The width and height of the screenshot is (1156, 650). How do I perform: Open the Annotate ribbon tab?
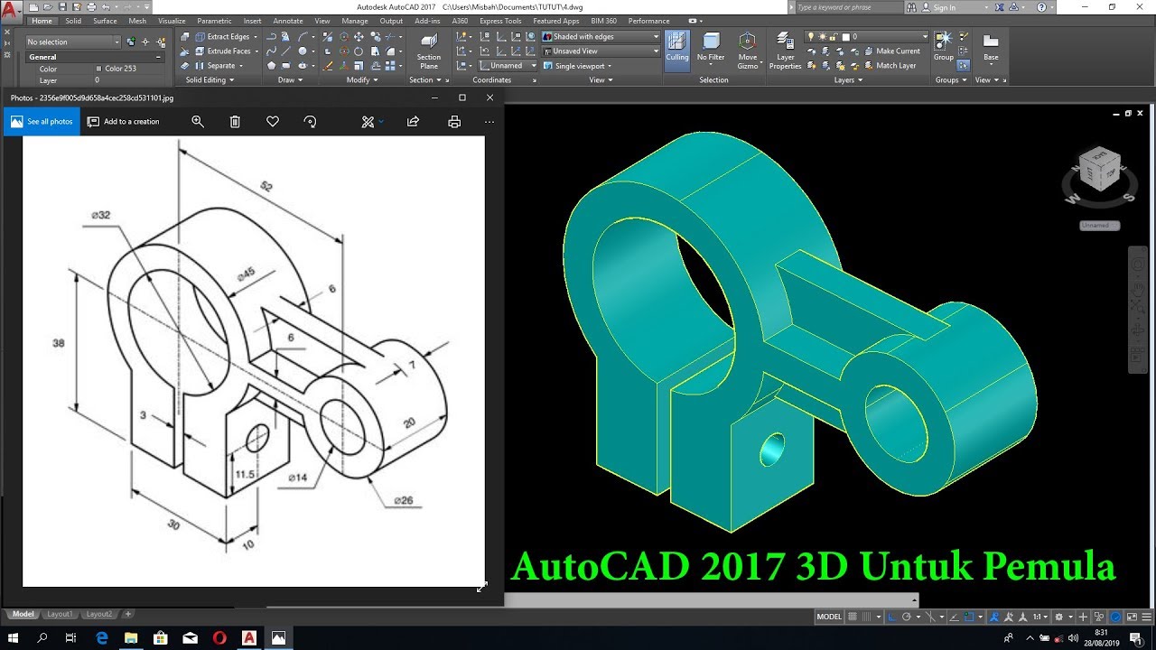[x=288, y=21]
